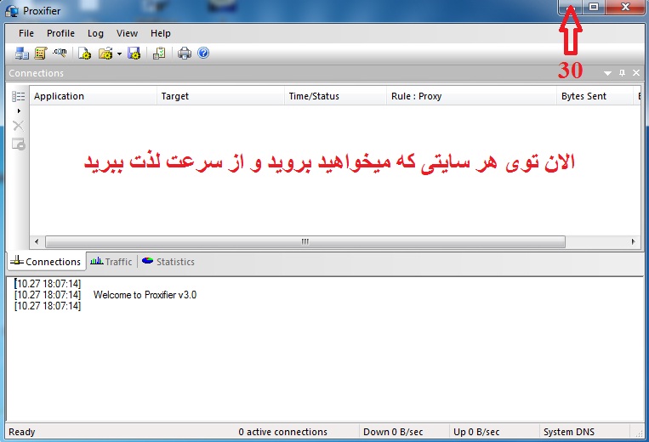
Task: Sort by Rule : Proxy column header
Action: click(471, 96)
